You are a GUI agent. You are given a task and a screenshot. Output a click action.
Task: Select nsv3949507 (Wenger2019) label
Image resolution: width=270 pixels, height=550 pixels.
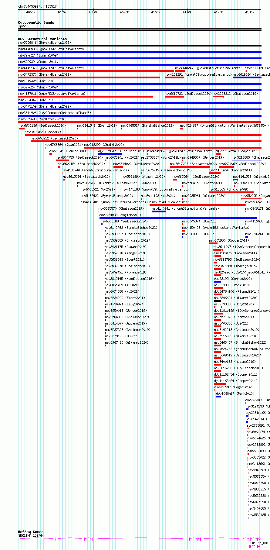pos(203,157)
